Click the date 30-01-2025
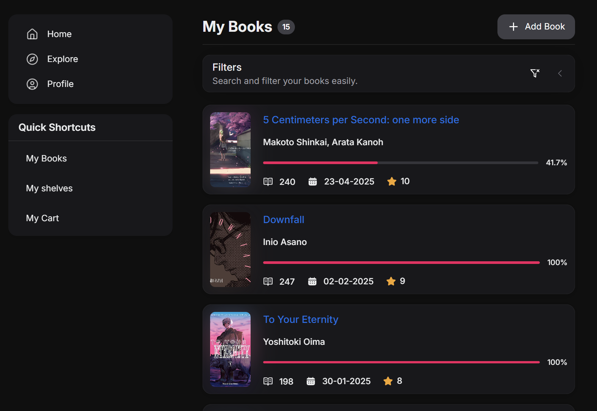The image size is (597, 411). [x=346, y=381]
